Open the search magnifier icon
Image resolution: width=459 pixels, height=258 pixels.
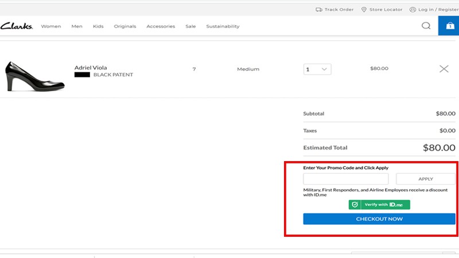pos(426,26)
